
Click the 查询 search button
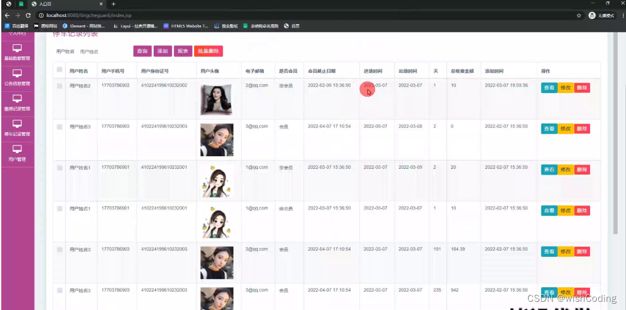[142, 51]
